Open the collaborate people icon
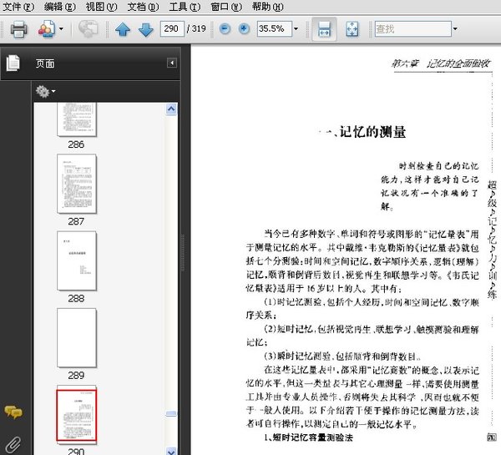The width and height of the screenshot is (501, 455). pyautogui.click(x=47, y=29)
